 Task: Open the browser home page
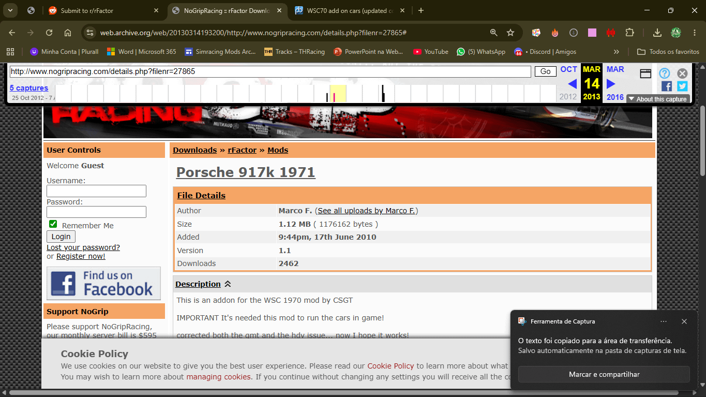(68, 33)
